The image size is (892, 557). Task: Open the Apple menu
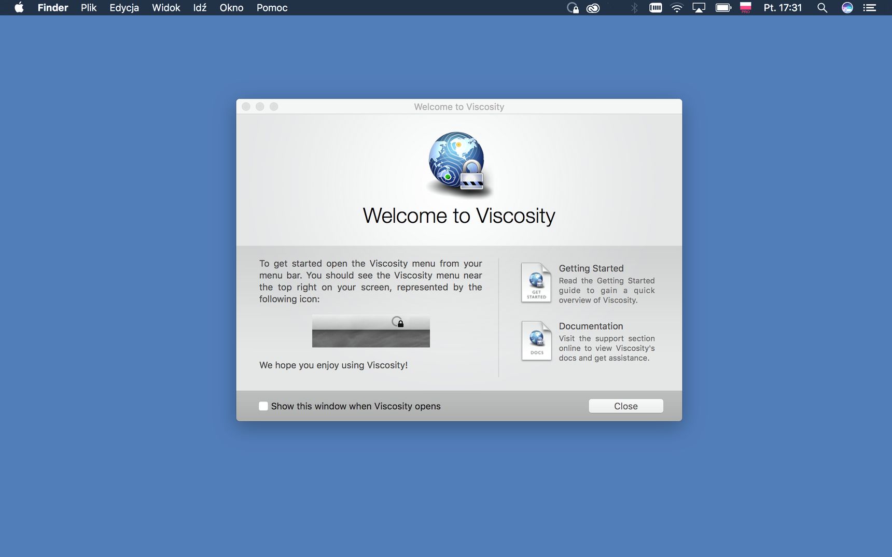click(x=19, y=7)
